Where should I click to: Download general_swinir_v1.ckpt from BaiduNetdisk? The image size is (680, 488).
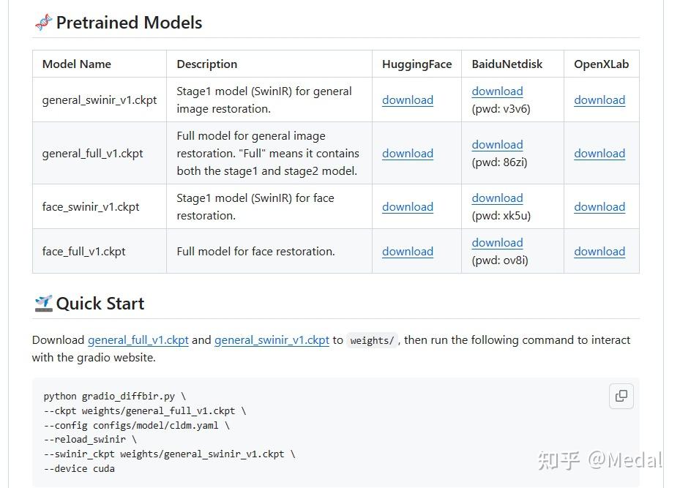point(497,91)
